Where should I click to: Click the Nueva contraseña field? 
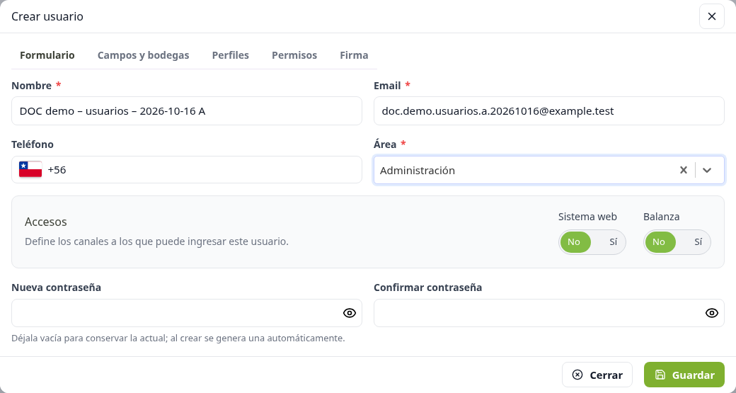click(187, 313)
